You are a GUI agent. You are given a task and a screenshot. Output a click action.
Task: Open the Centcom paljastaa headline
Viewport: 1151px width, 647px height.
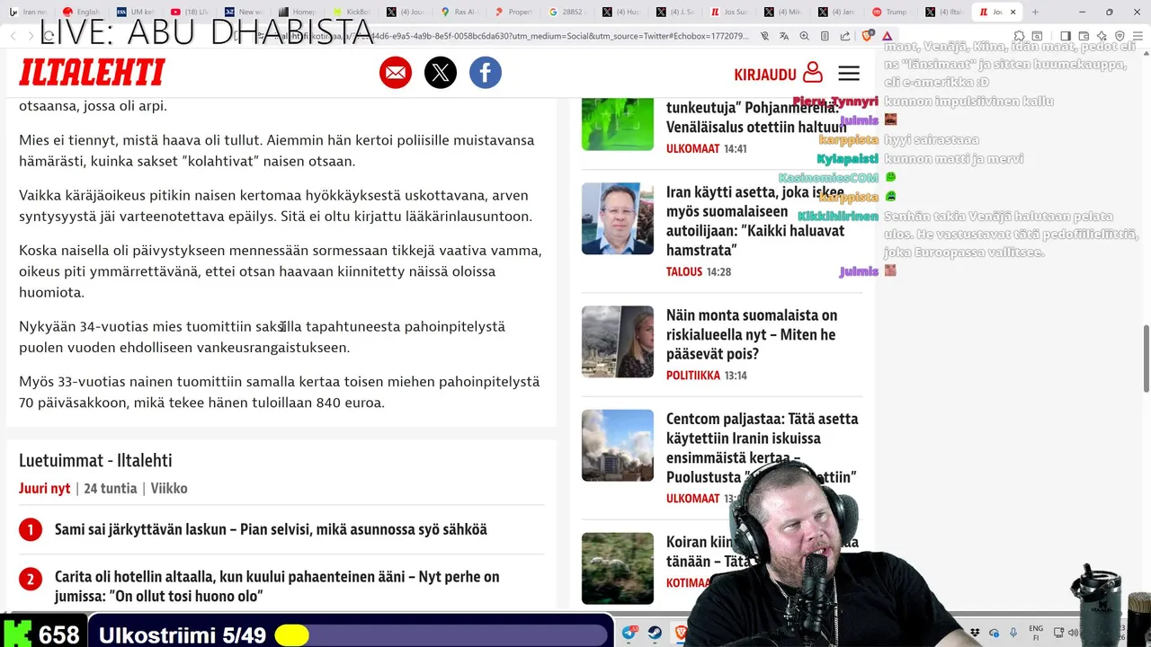pos(762,448)
